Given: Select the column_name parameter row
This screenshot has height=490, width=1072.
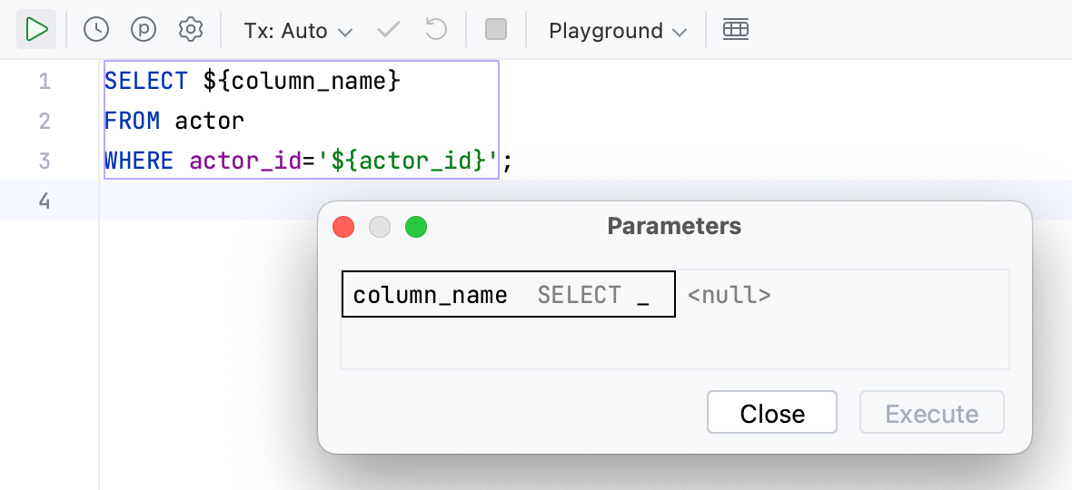Looking at the screenshot, I should [x=431, y=295].
